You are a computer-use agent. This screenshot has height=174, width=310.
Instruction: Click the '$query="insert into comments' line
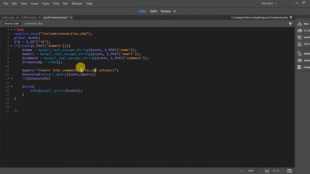tap(70, 70)
